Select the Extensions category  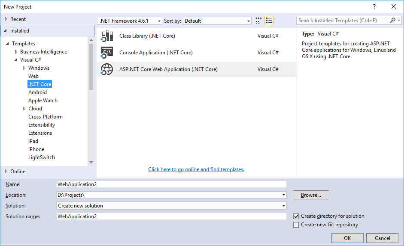tap(40, 133)
